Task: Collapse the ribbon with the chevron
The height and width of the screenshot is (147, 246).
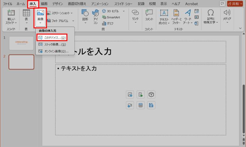Action: pyautogui.click(x=240, y=28)
